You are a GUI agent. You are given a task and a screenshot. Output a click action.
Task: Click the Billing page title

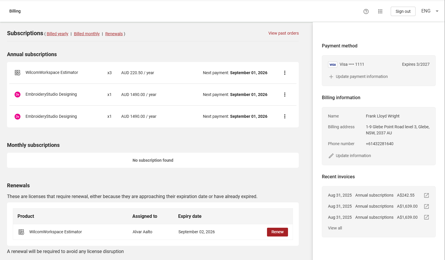15,11
